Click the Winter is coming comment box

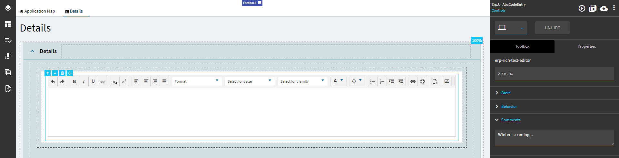pos(555,138)
